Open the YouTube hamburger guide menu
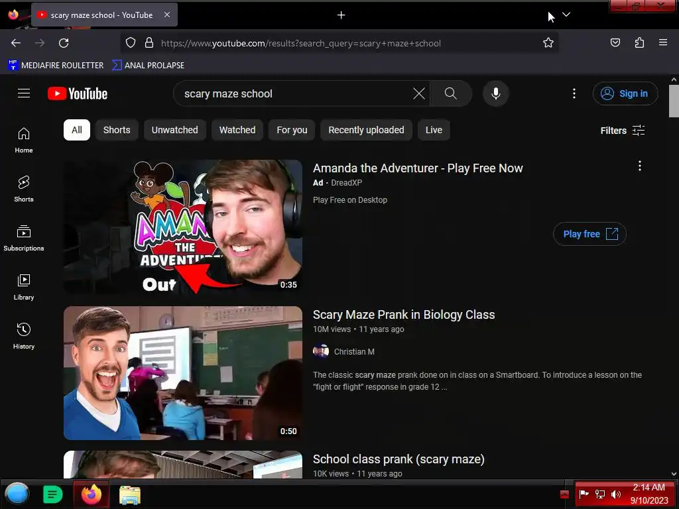Viewport: 679px width, 509px height. 24,93
